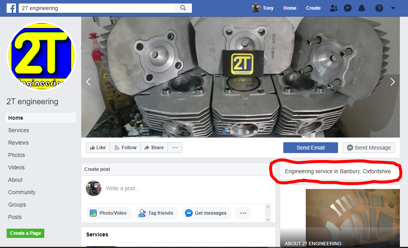Screen dimensions: 408x248
Task: Open the Messenger icon in top bar
Action: pyautogui.click(x=348, y=8)
